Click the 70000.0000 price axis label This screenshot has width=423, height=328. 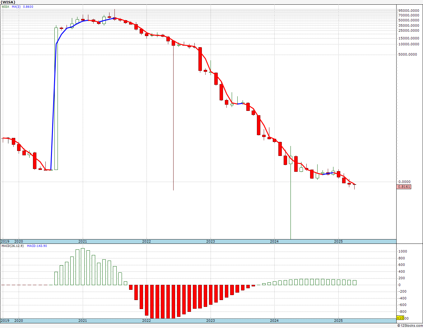tap(408, 15)
